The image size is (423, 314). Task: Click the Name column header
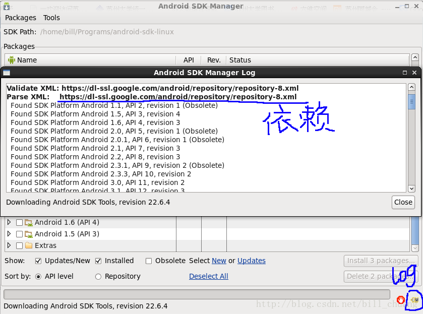click(90, 60)
